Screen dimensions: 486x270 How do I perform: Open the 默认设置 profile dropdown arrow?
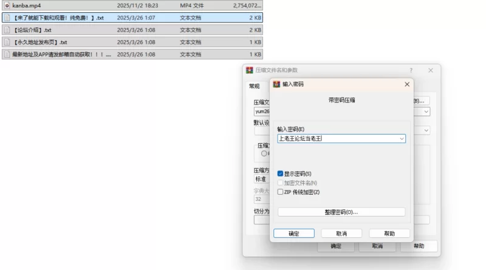[426, 130]
